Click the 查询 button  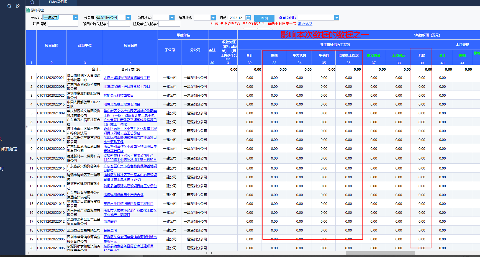click(264, 18)
